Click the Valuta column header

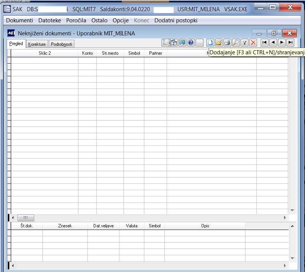tap(132, 226)
